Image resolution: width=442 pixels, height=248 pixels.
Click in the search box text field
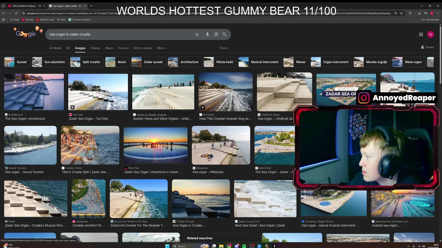[x=121, y=34]
